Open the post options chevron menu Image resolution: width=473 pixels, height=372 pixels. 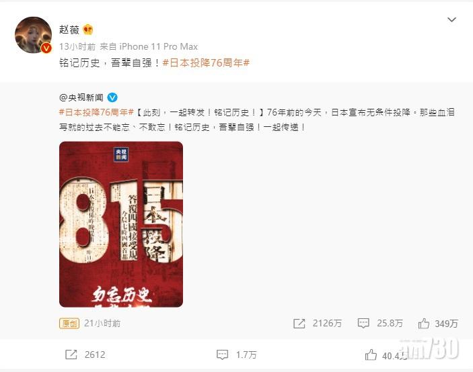(451, 20)
